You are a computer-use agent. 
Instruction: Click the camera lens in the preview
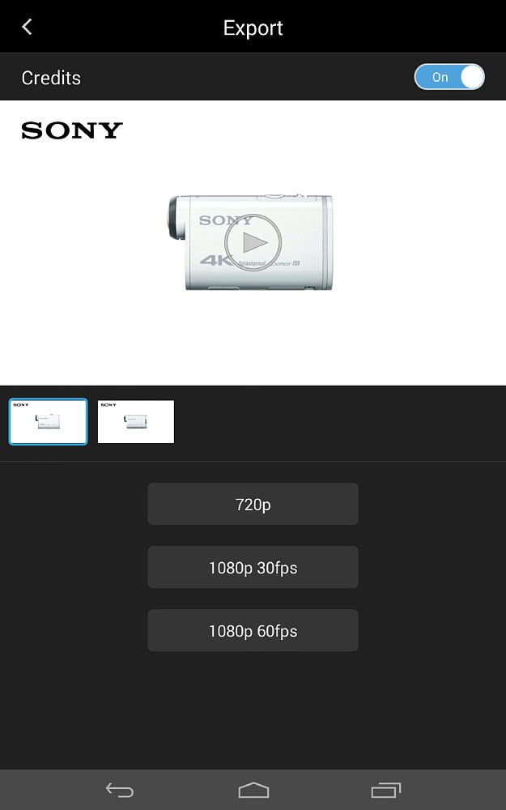176,217
